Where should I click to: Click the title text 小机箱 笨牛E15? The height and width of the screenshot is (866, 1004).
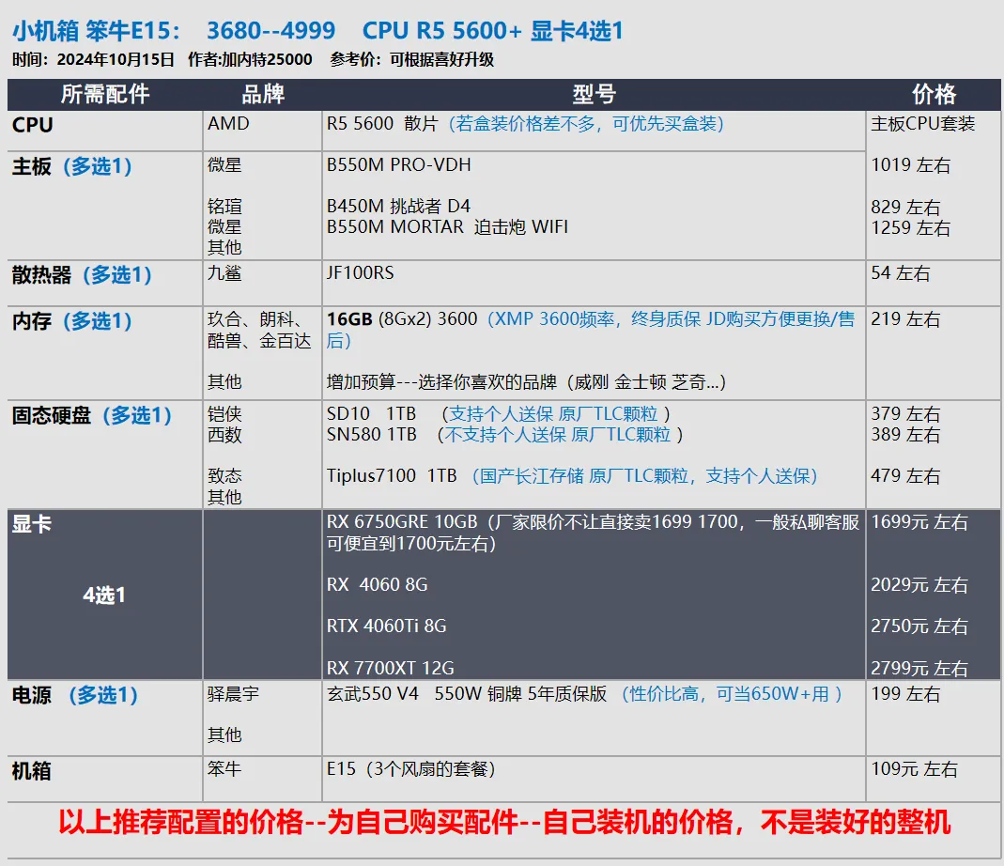(96, 31)
